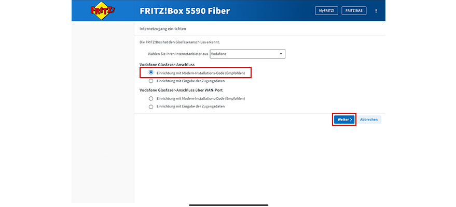The height and width of the screenshot is (207, 456).
Task: Open the MyFRITZ! page
Action: click(326, 11)
